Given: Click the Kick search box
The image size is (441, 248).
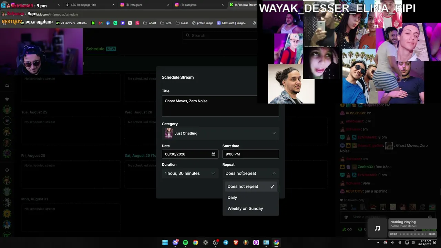Looking at the screenshot, I should click(220, 35).
